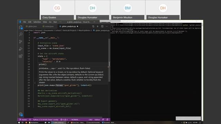
Task: Click the AeroLab Projects breadcrumb segment
Action: tap(70, 30)
